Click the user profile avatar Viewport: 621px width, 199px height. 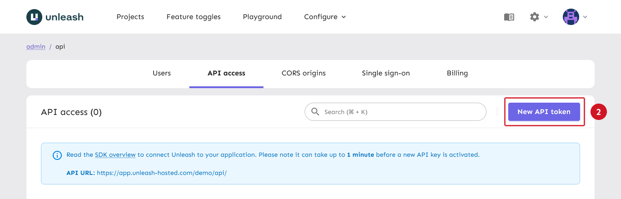click(x=571, y=17)
